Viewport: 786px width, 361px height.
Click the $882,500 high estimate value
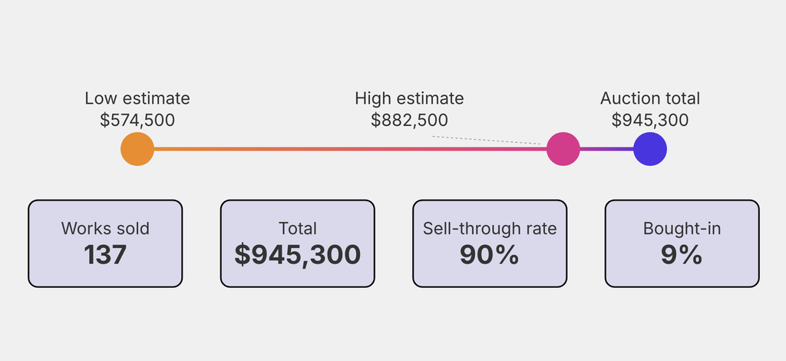tap(409, 120)
